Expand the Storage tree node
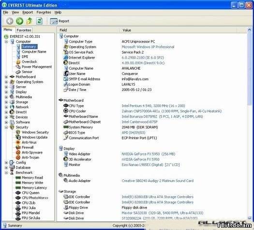The image size is (254, 230). click(6, 102)
